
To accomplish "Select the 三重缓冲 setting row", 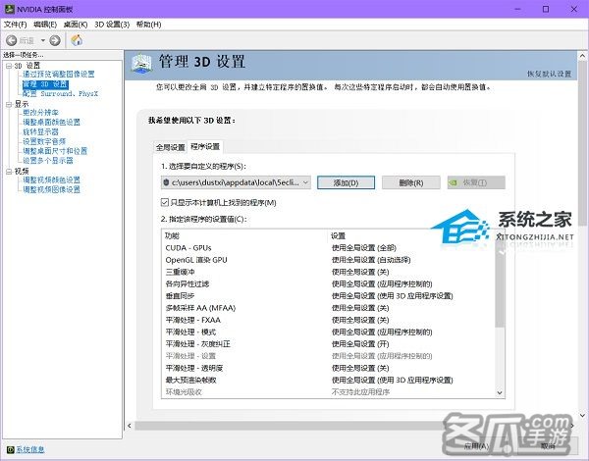I will [328, 272].
